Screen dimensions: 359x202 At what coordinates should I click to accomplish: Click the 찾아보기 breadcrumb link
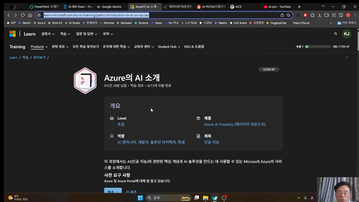(x=39, y=57)
